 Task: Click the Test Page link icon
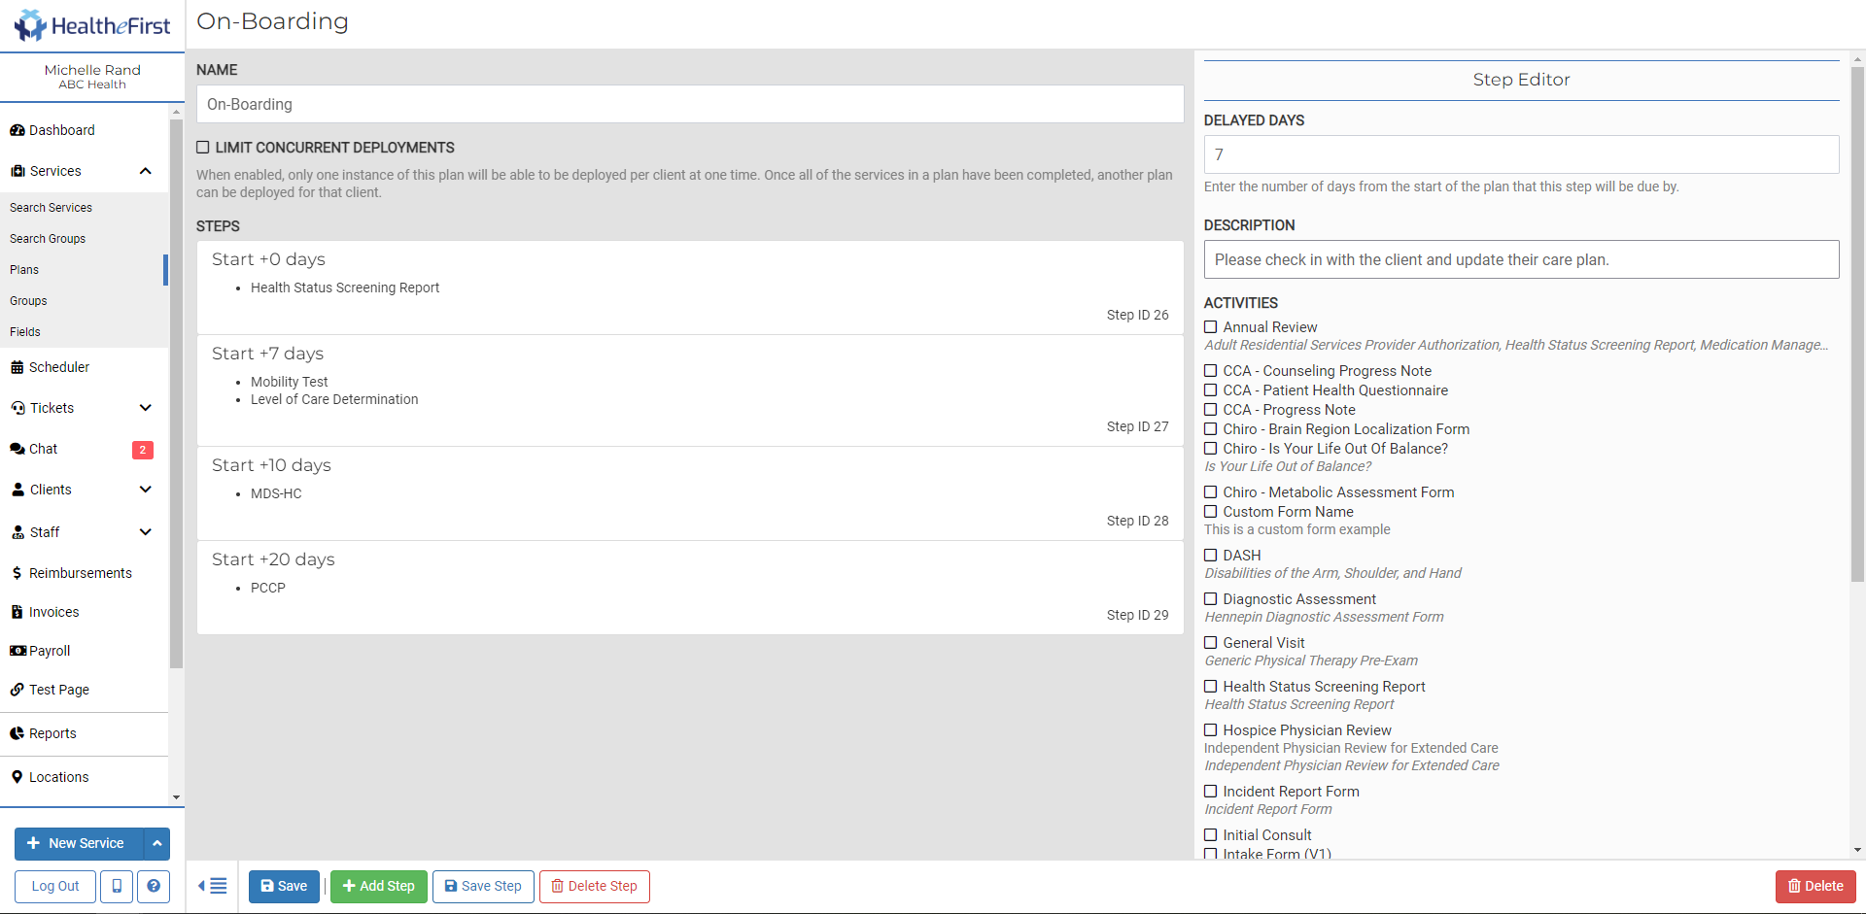pyautogui.click(x=17, y=690)
